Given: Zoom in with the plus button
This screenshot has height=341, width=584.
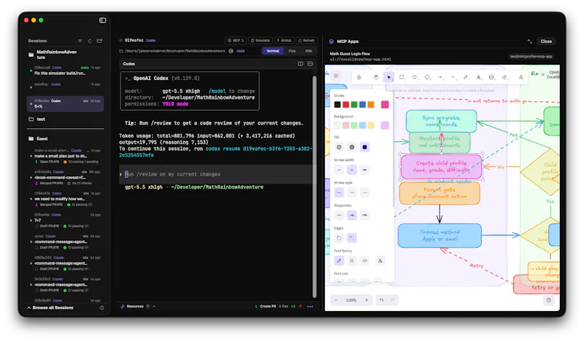Looking at the screenshot, I should point(366,300).
